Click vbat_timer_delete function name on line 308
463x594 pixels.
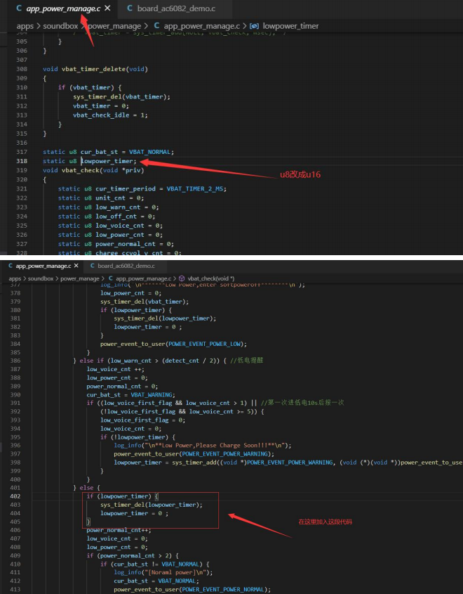pos(93,69)
